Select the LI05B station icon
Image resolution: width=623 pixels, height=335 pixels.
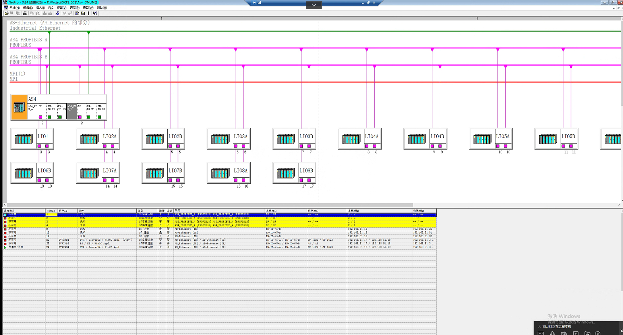[548, 139]
